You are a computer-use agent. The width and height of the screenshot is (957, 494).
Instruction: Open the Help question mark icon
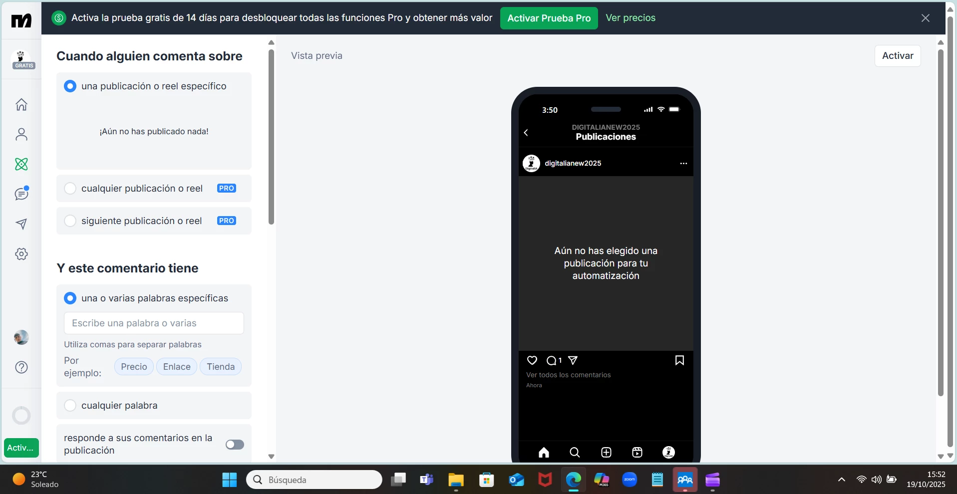(21, 367)
